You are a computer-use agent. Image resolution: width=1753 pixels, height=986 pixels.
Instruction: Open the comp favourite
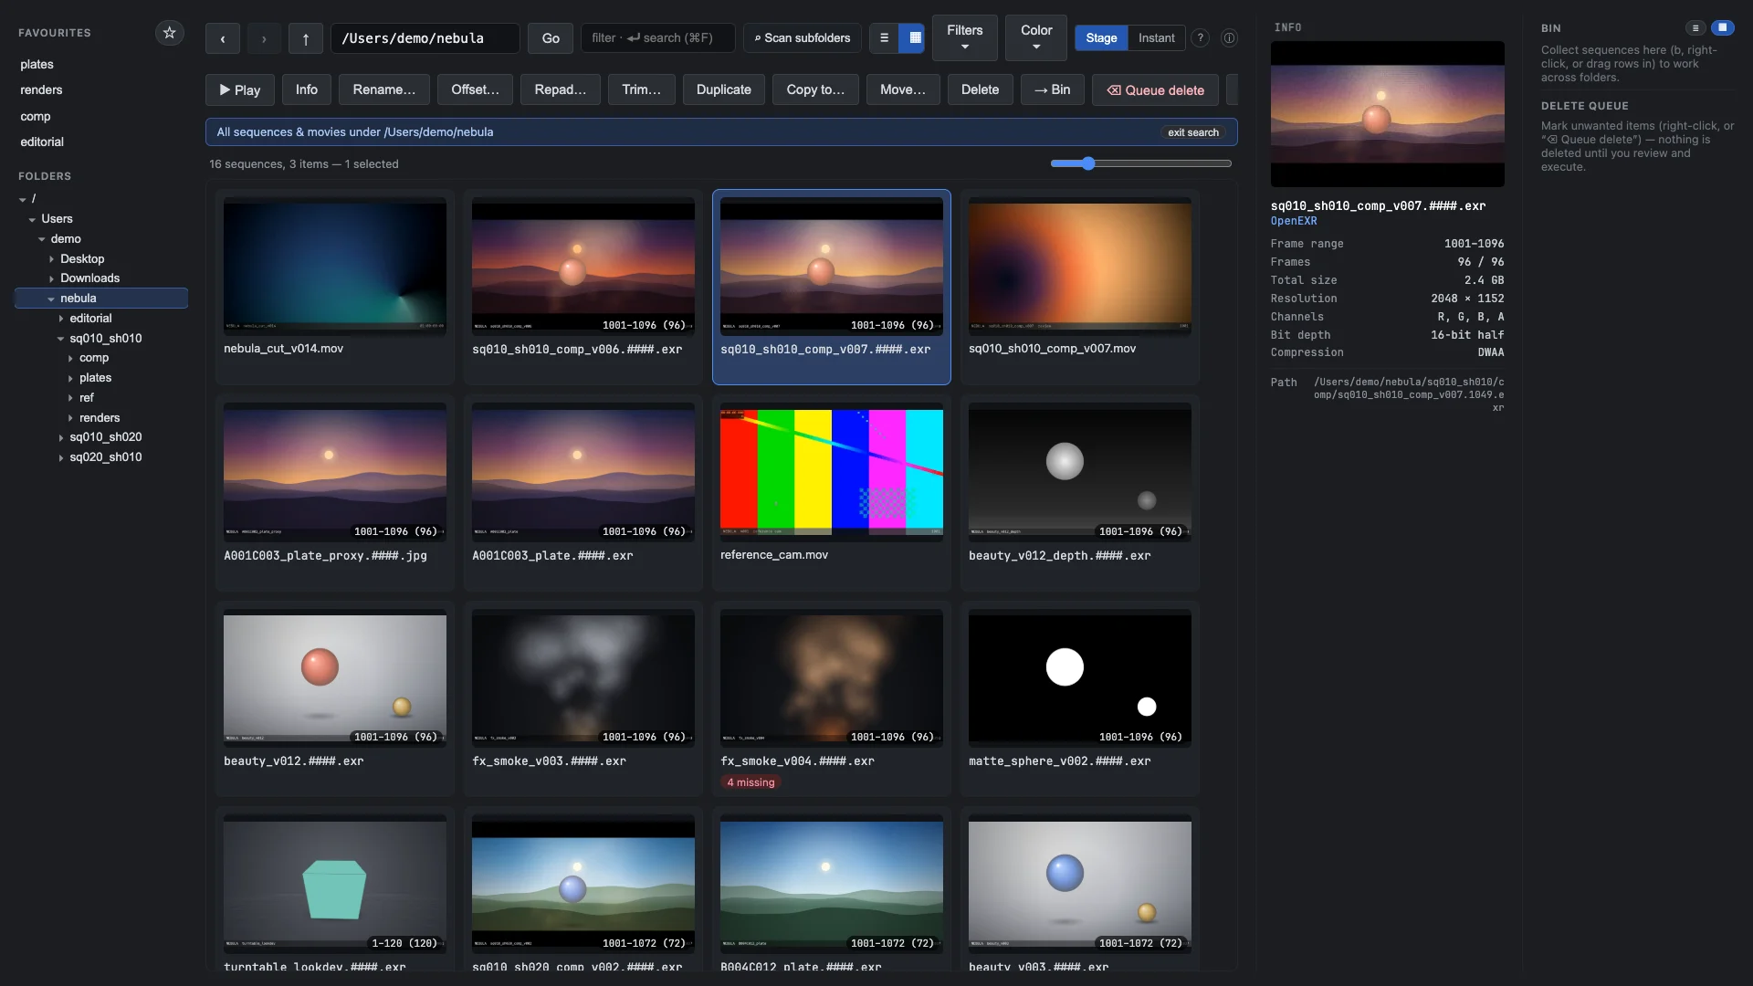[36, 117]
